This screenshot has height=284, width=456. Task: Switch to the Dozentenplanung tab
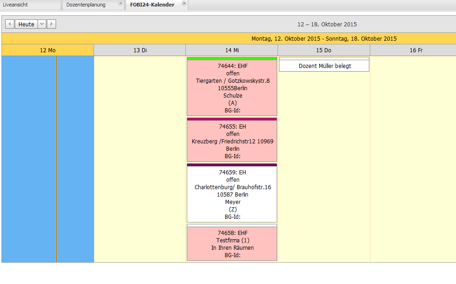tap(86, 5)
